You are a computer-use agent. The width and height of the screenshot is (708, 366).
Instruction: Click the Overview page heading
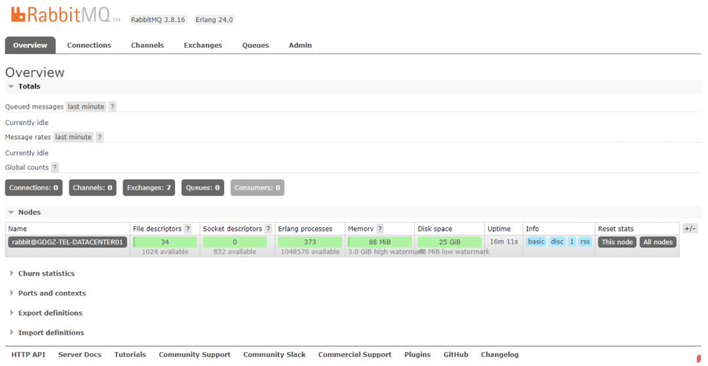pyautogui.click(x=35, y=73)
